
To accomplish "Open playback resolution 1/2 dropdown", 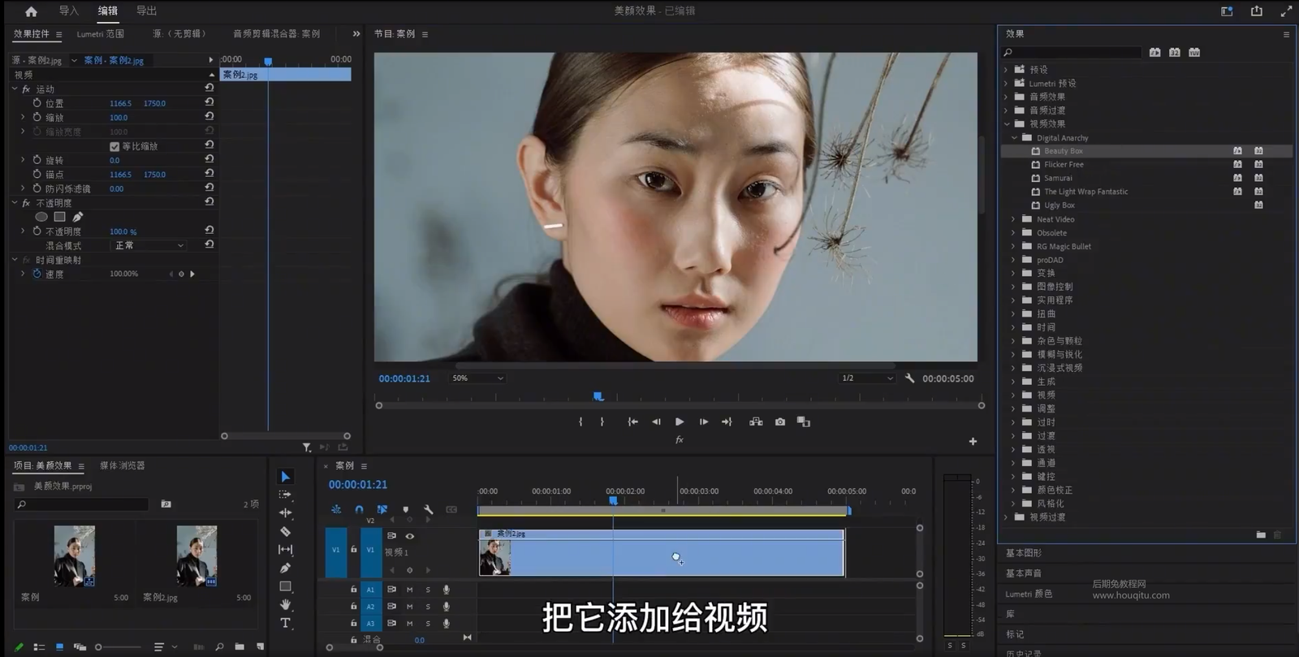I will tap(867, 378).
